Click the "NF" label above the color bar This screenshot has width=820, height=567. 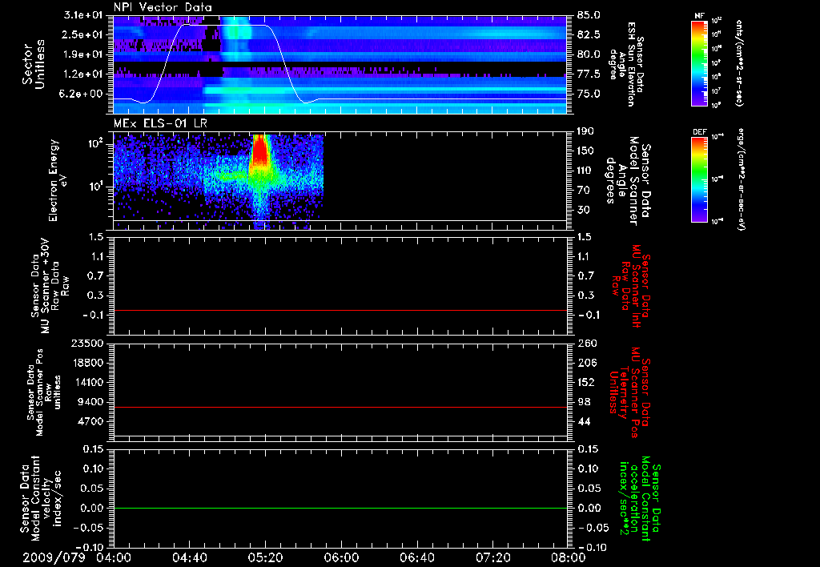pyautogui.click(x=700, y=16)
